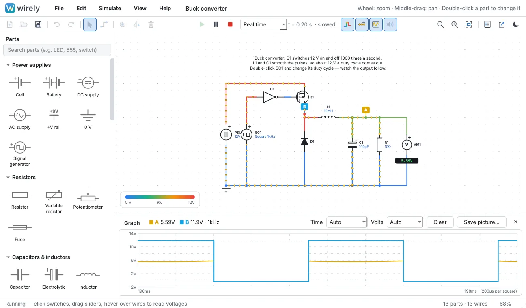Click the redo arrow icon
The image size is (526, 308).
click(71, 24)
